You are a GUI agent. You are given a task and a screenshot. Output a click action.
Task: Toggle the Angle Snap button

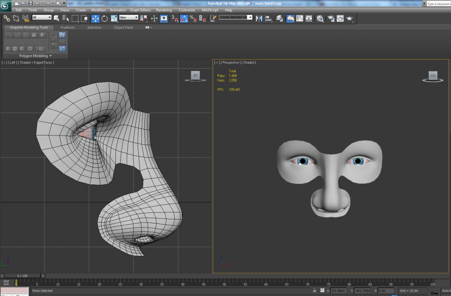click(x=184, y=18)
